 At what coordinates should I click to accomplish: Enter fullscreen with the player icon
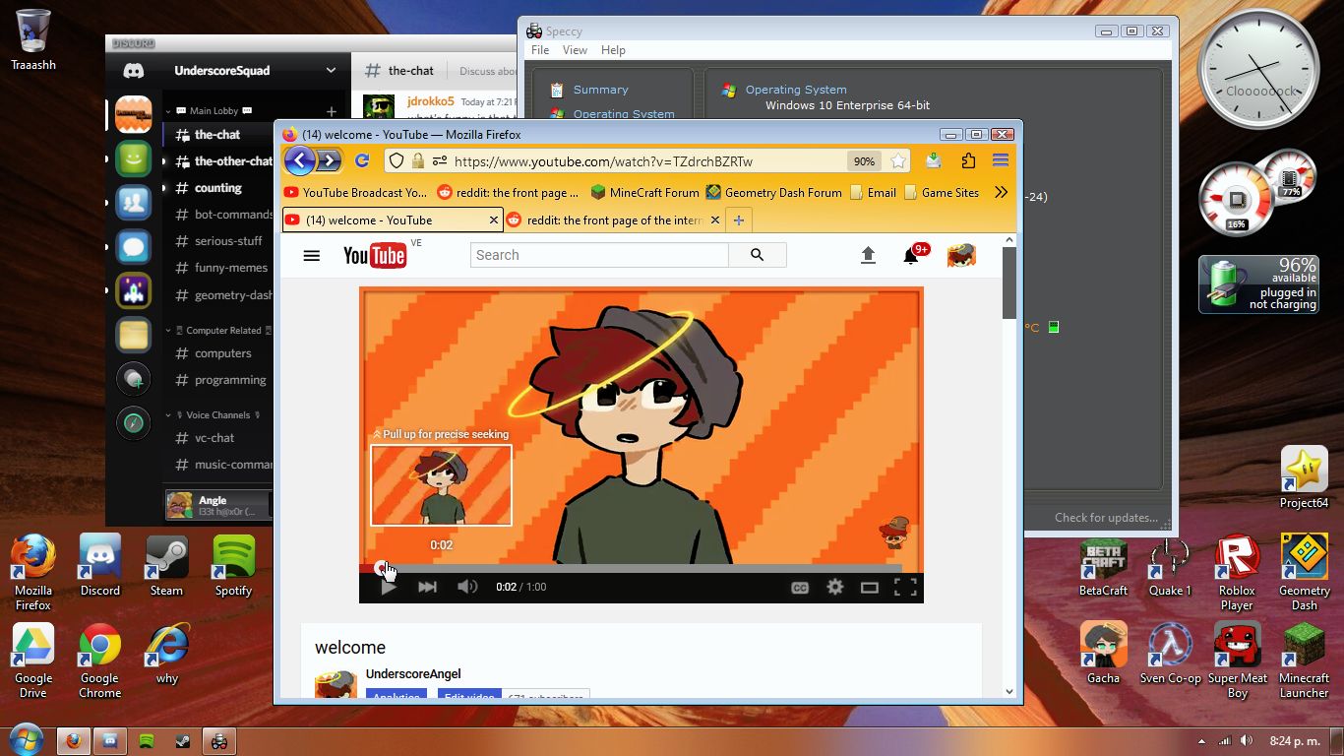[x=905, y=586]
